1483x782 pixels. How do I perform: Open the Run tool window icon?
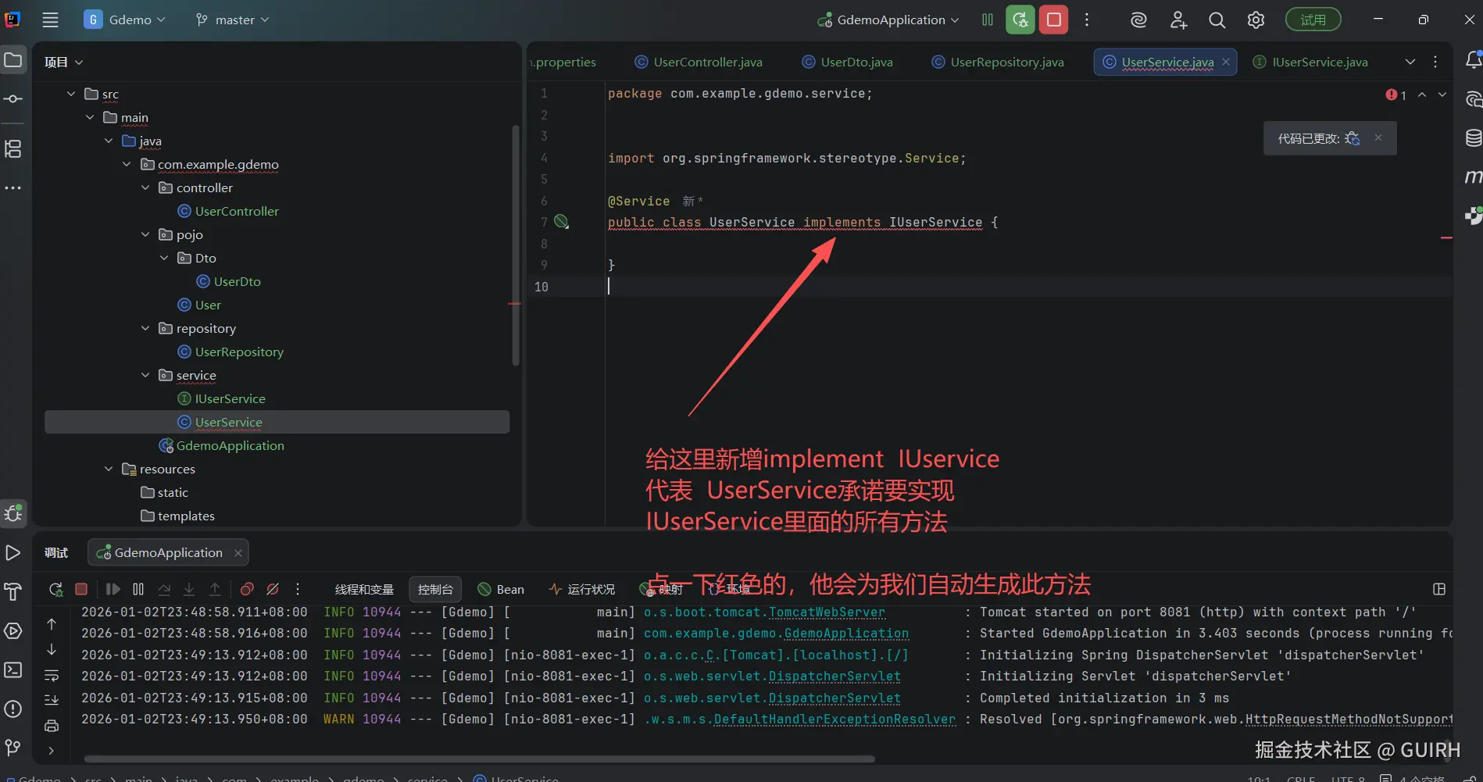pos(13,553)
